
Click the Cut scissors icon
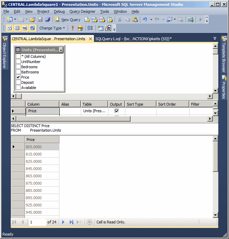(120, 19)
